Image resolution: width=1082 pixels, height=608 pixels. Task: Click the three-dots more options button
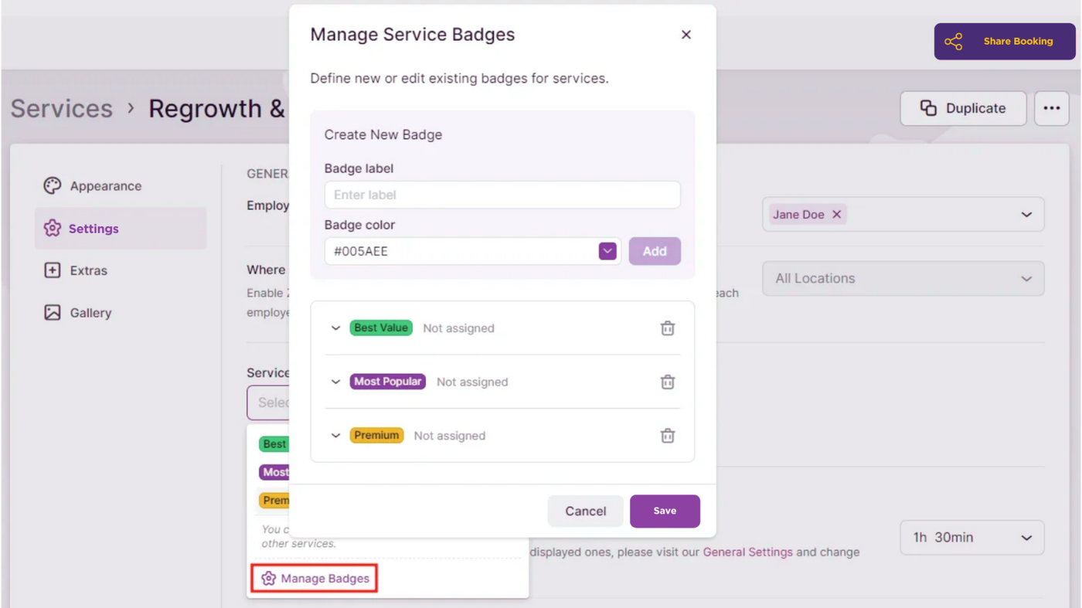tap(1051, 108)
